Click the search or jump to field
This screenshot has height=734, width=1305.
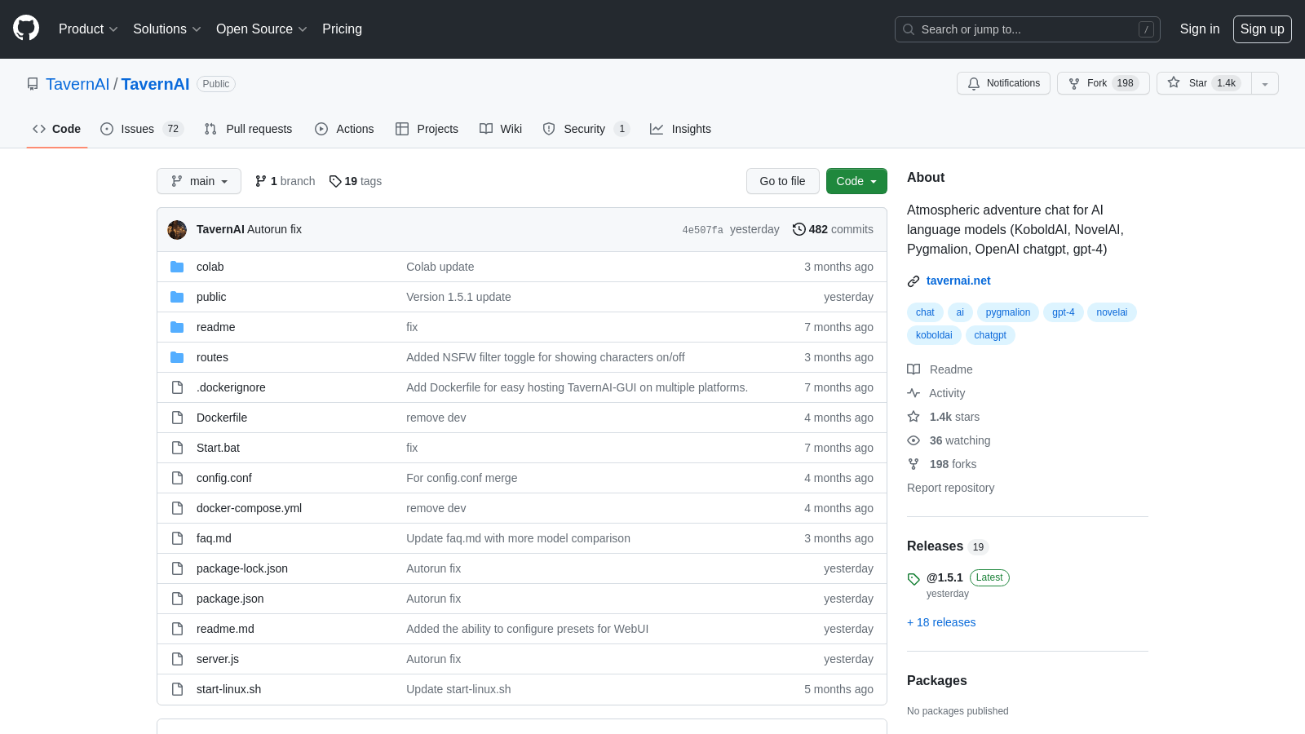1028,29
